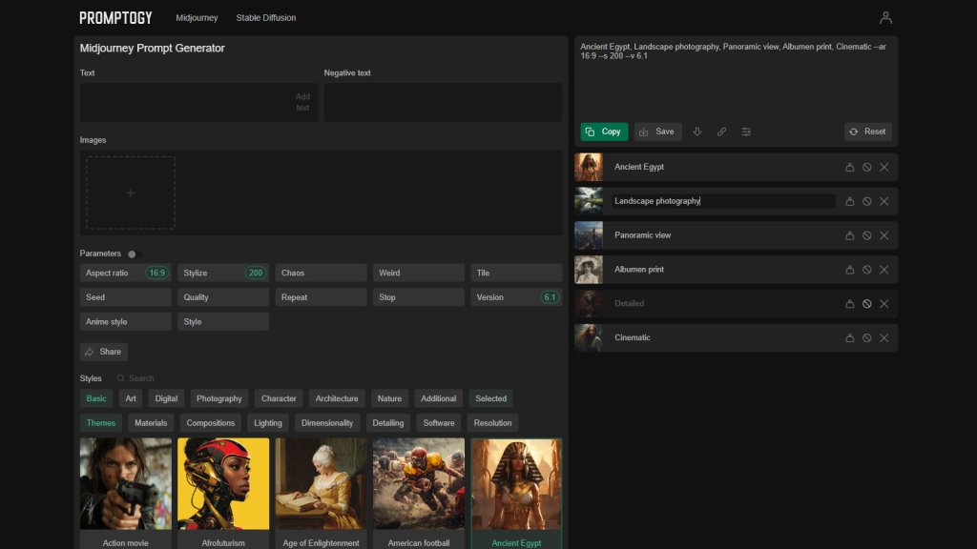Open the user account icon
977x549 pixels.
[885, 17]
